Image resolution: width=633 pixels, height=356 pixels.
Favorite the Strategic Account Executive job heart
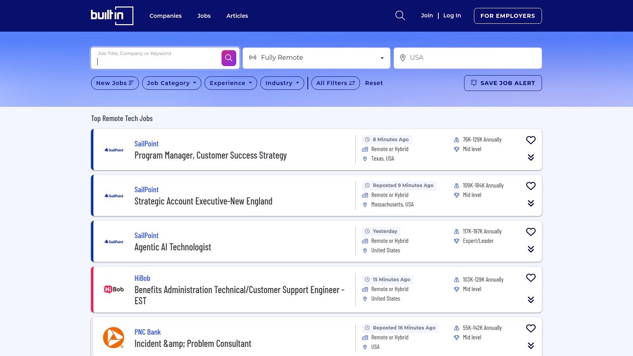(x=531, y=186)
